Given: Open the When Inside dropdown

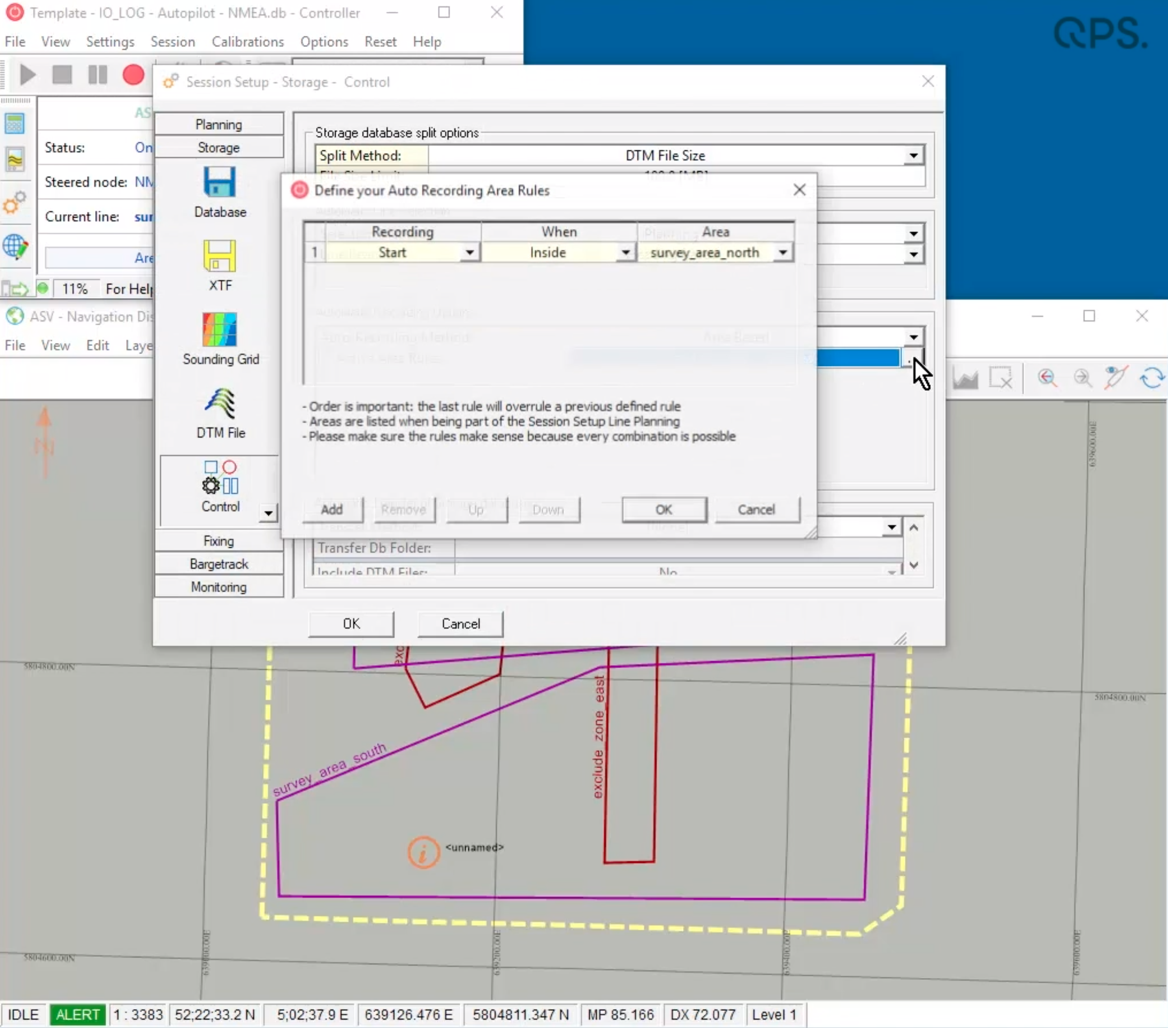Looking at the screenshot, I should pos(626,253).
